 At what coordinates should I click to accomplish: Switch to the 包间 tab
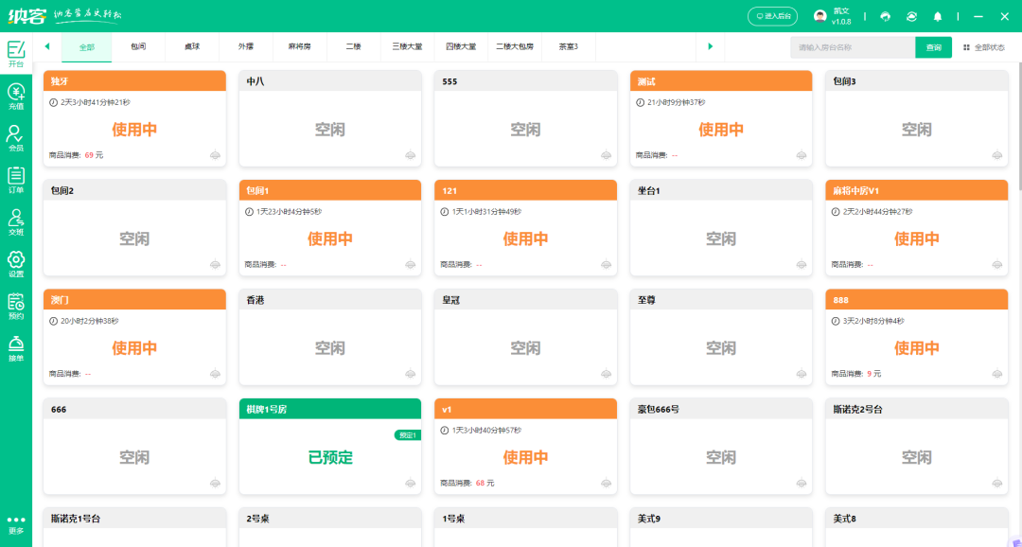138,47
